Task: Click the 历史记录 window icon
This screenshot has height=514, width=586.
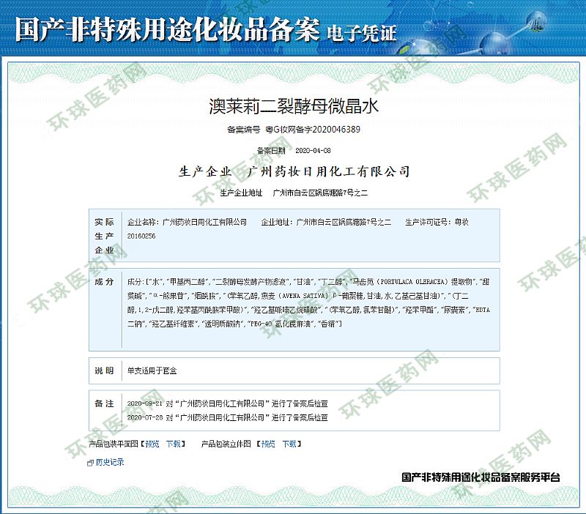Action: [90, 463]
